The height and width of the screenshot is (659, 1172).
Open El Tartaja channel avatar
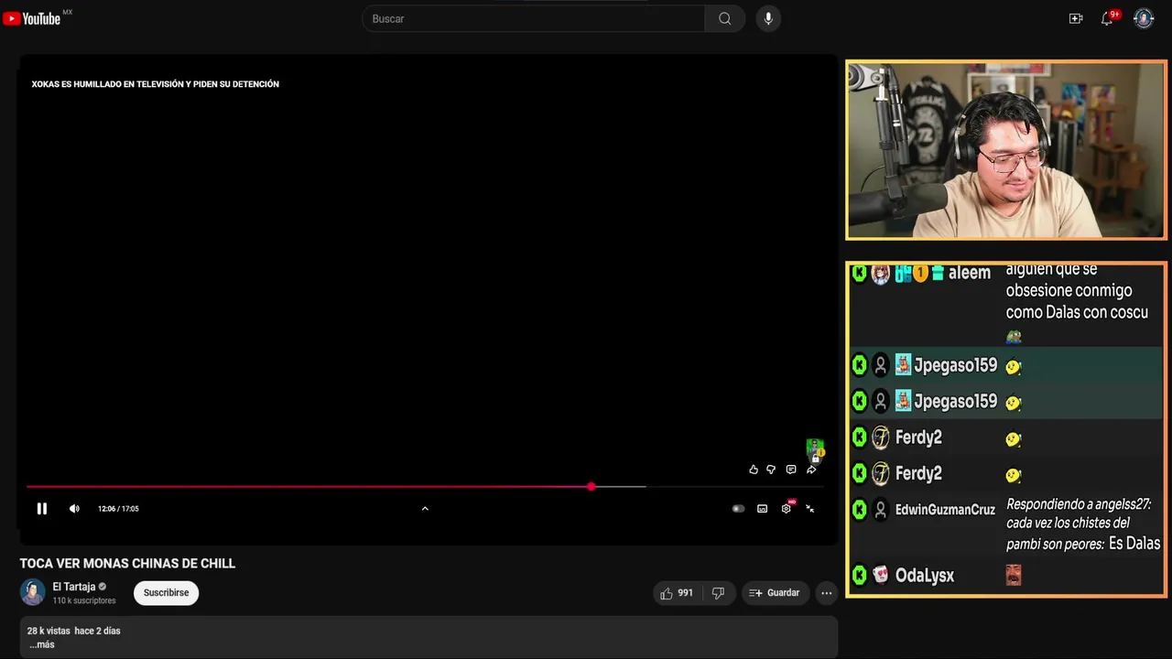33,592
